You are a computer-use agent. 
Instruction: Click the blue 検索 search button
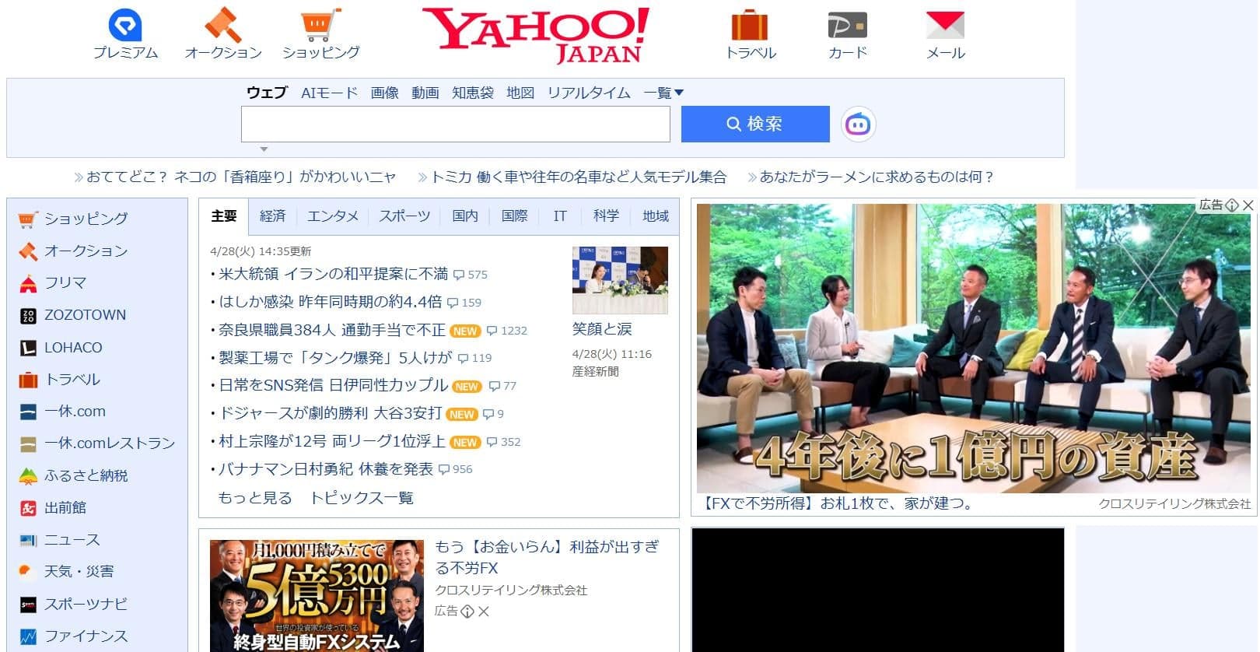[x=755, y=124]
